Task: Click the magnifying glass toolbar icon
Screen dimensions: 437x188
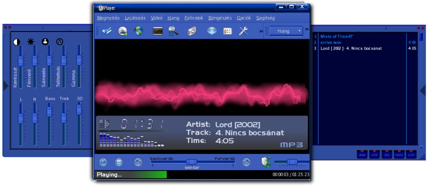Action: [x=173, y=31]
